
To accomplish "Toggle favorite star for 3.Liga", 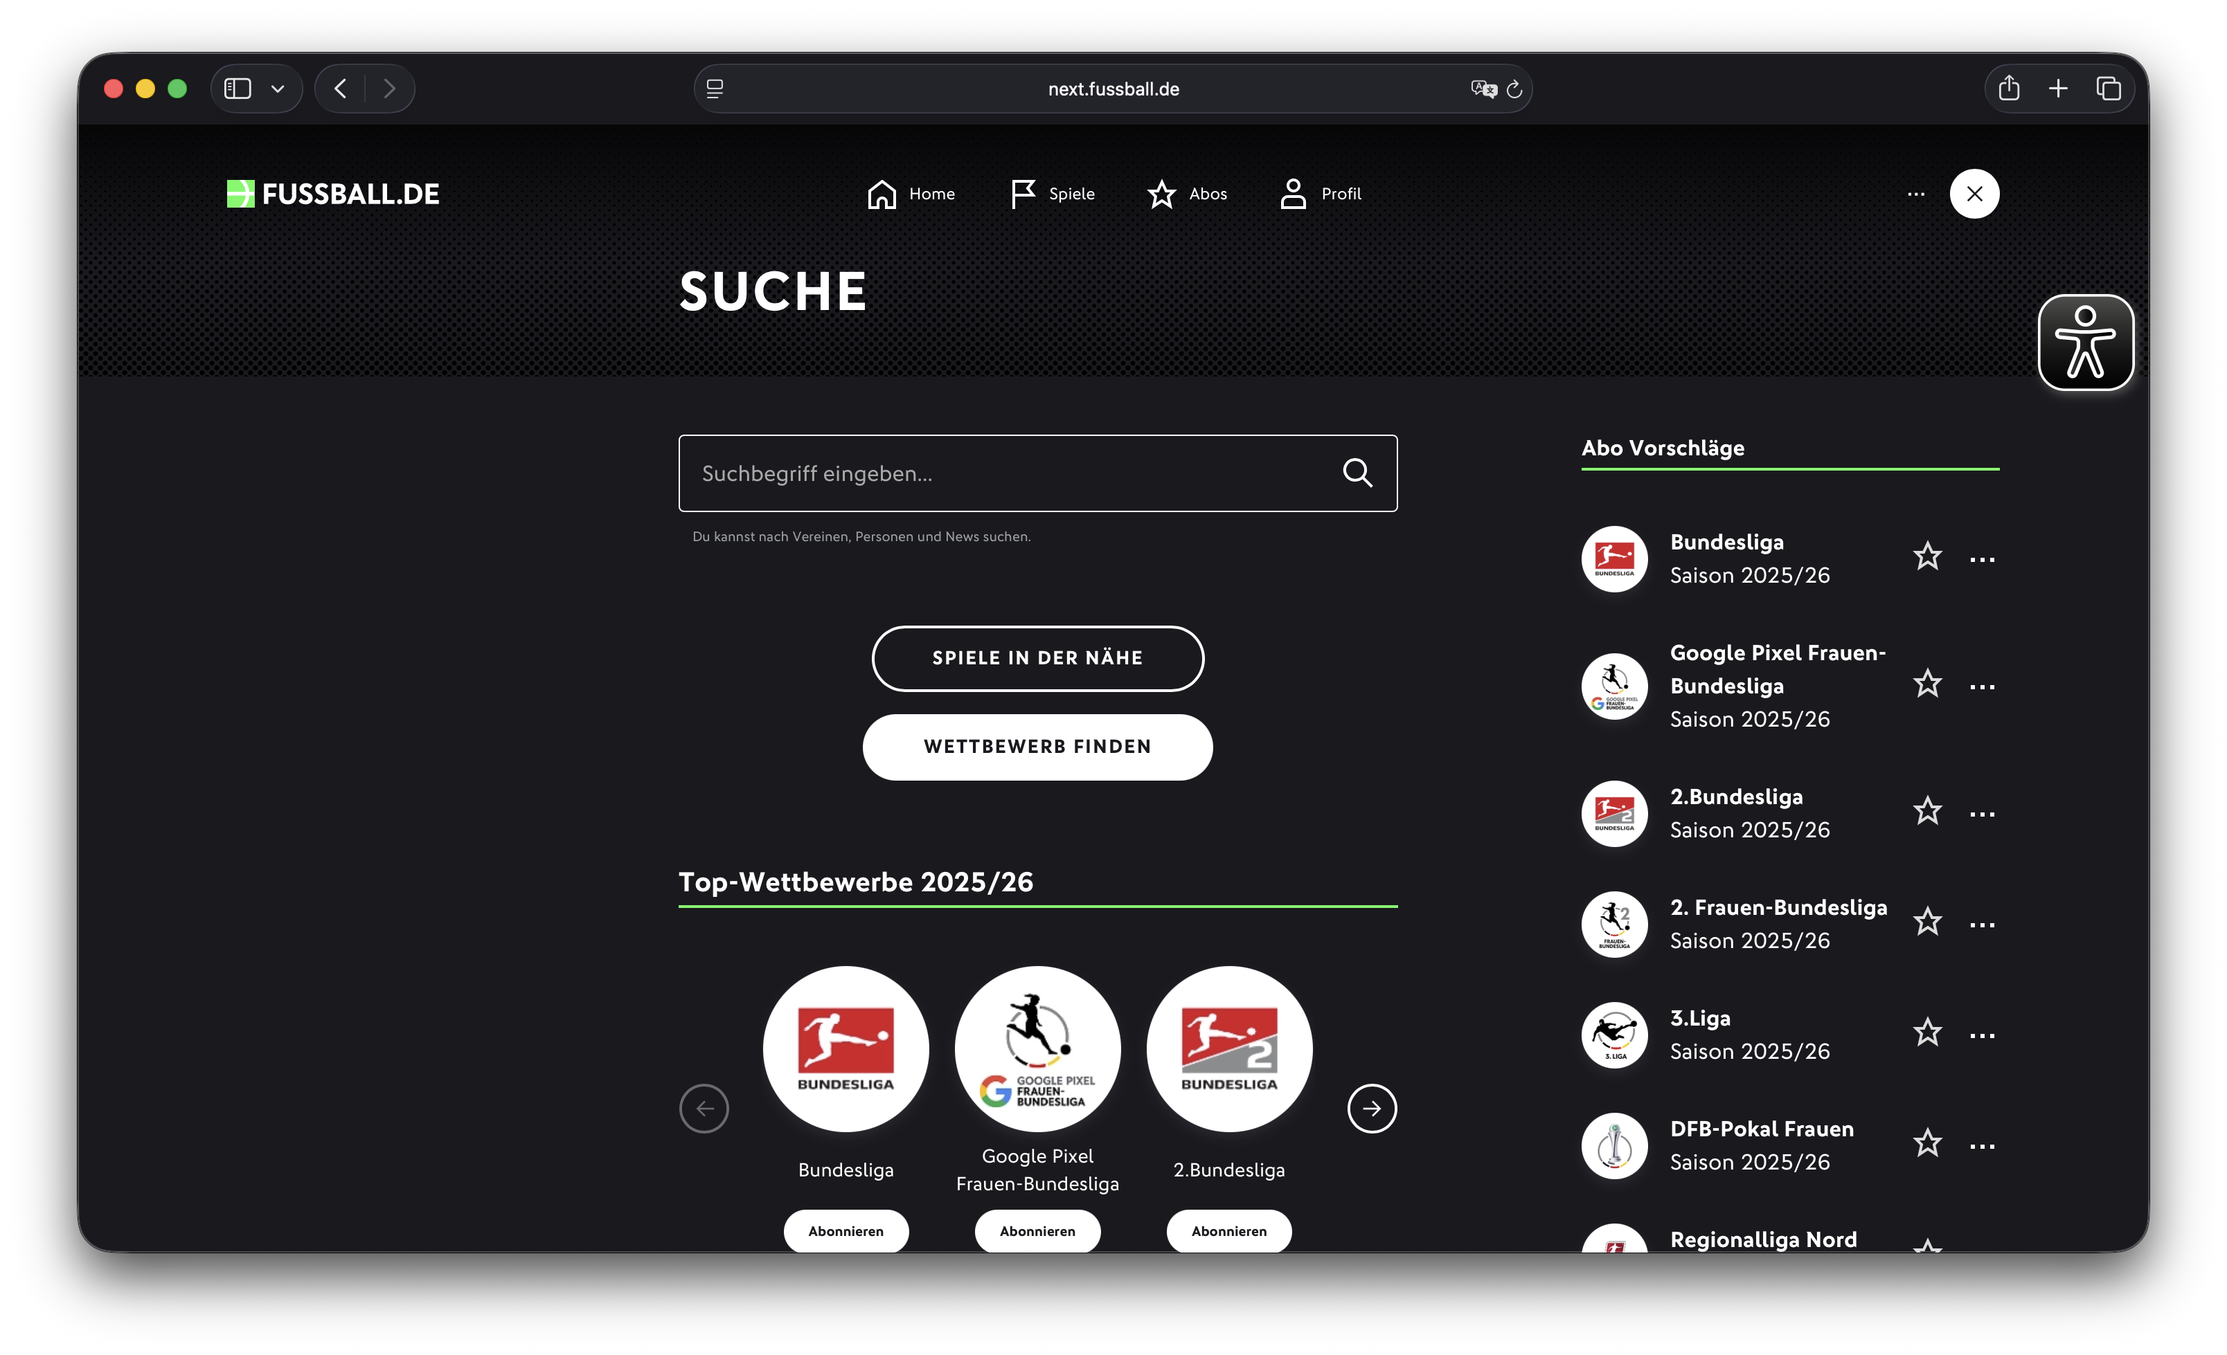I will click(1927, 1033).
